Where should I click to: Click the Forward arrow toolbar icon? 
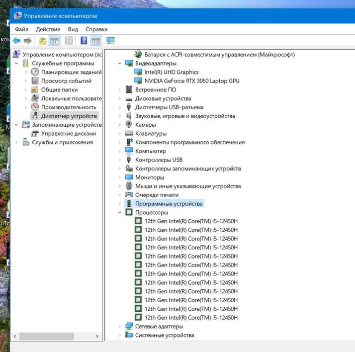click(x=27, y=41)
